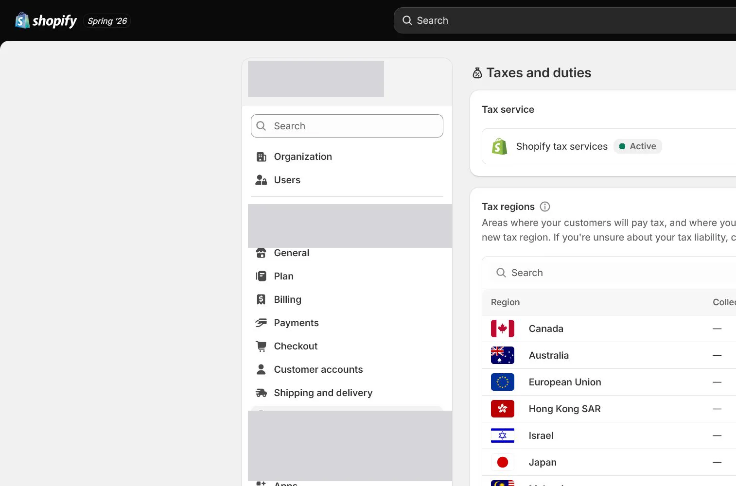Screen dimensions: 736x486
Task: Open the Spring '26 edition badge
Action: tap(107, 21)
